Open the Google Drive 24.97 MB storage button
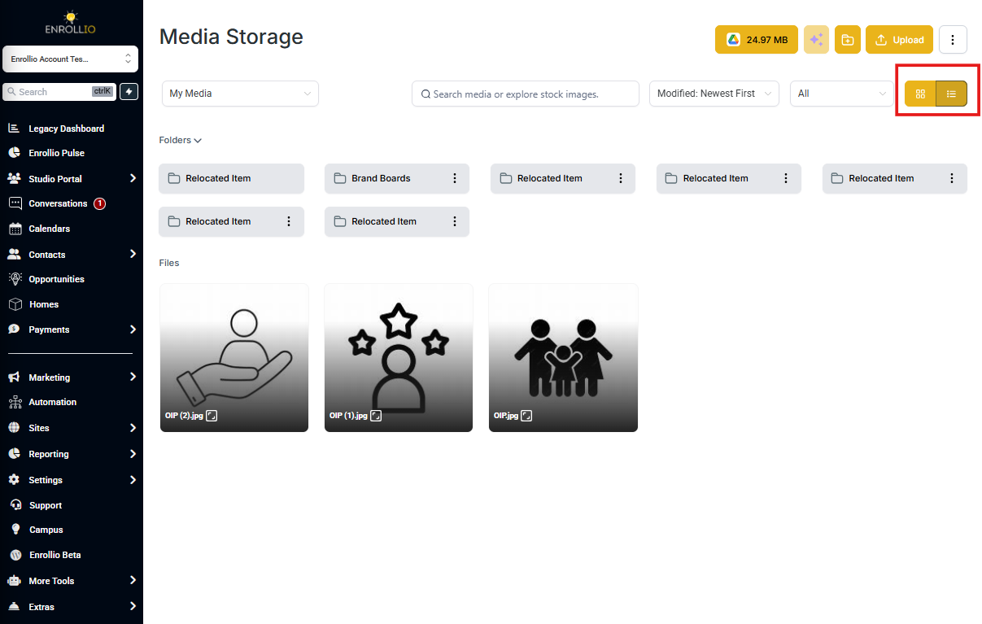This screenshot has height=624, width=982. coord(757,40)
